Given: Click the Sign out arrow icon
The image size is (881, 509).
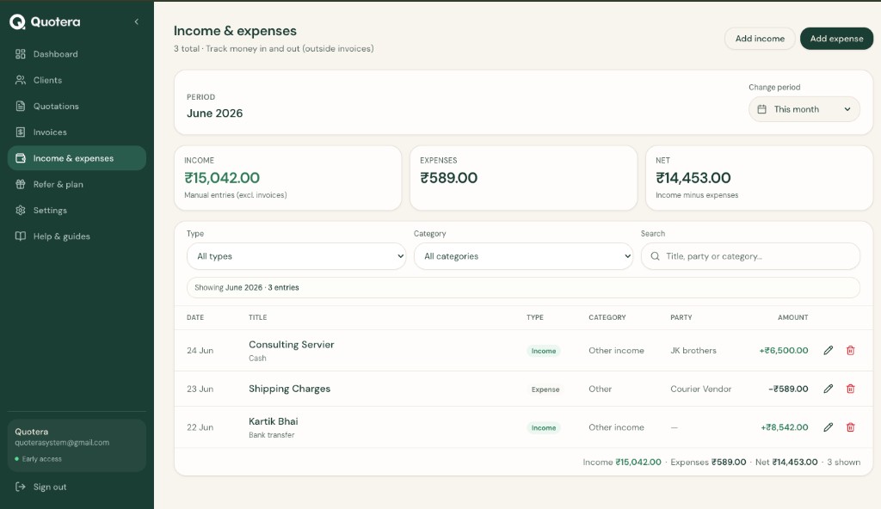Looking at the screenshot, I should pyautogui.click(x=21, y=487).
